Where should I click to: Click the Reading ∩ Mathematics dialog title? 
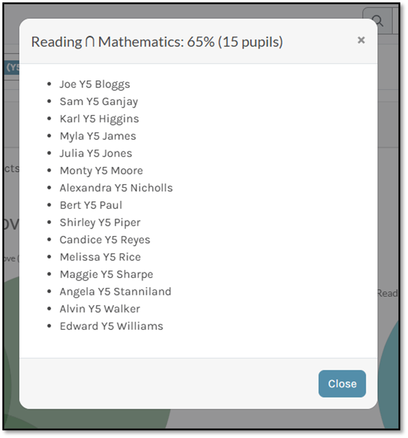[x=157, y=42]
